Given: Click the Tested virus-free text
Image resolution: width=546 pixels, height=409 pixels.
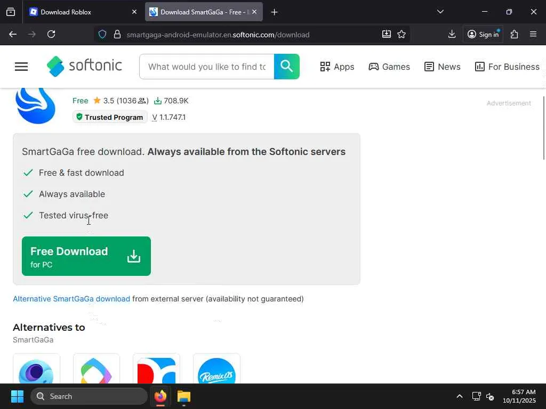Looking at the screenshot, I should click(74, 215).
